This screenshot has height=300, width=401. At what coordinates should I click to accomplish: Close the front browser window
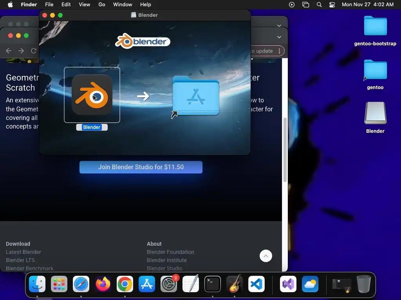pos(11,36)
